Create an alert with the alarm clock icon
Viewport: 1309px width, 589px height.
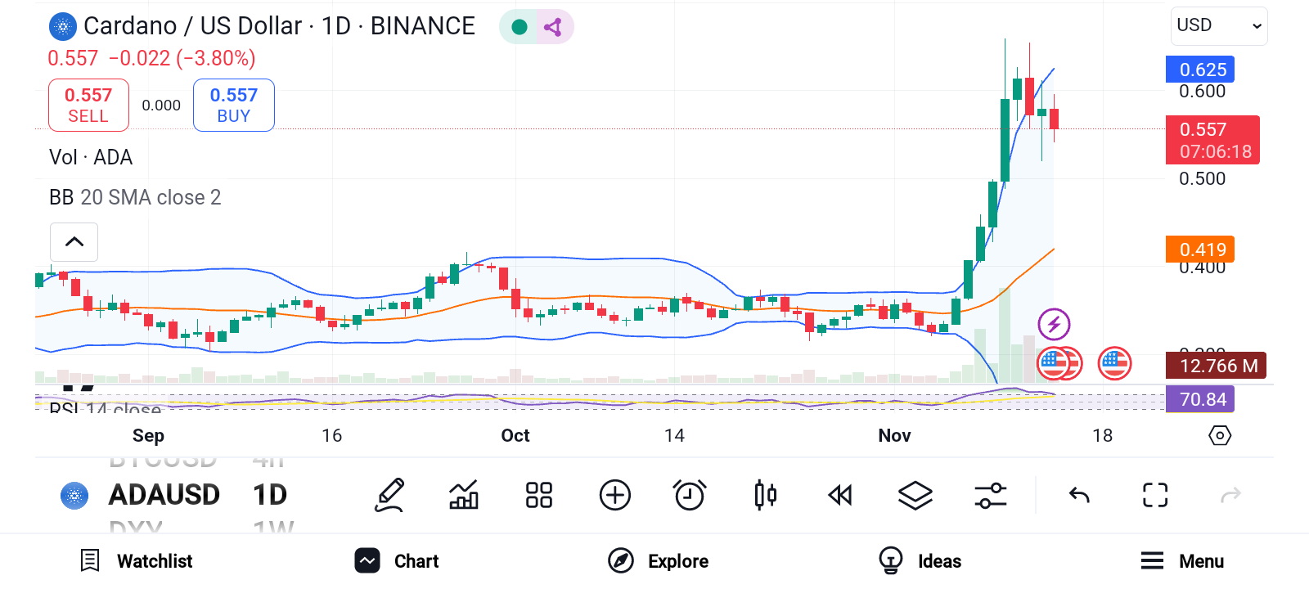pos(690,495)
